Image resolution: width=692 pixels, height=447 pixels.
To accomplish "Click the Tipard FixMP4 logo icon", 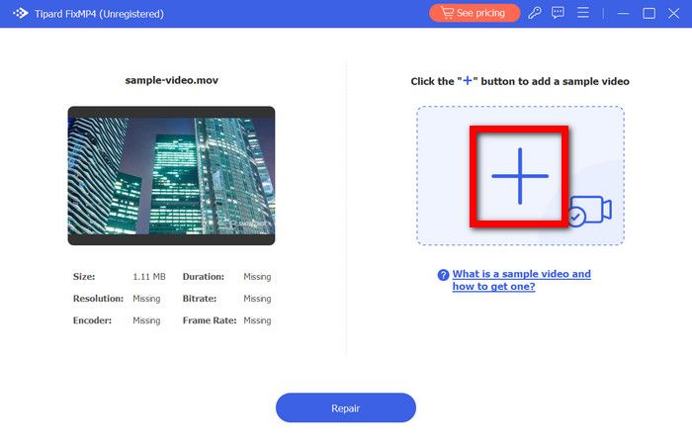I will click(19, 14).
